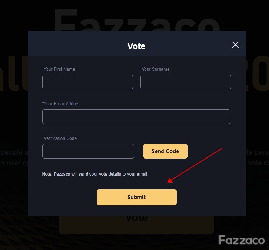
Task: Click the large Fazzaco heading in the background
Action: click(x=137, y=20)
